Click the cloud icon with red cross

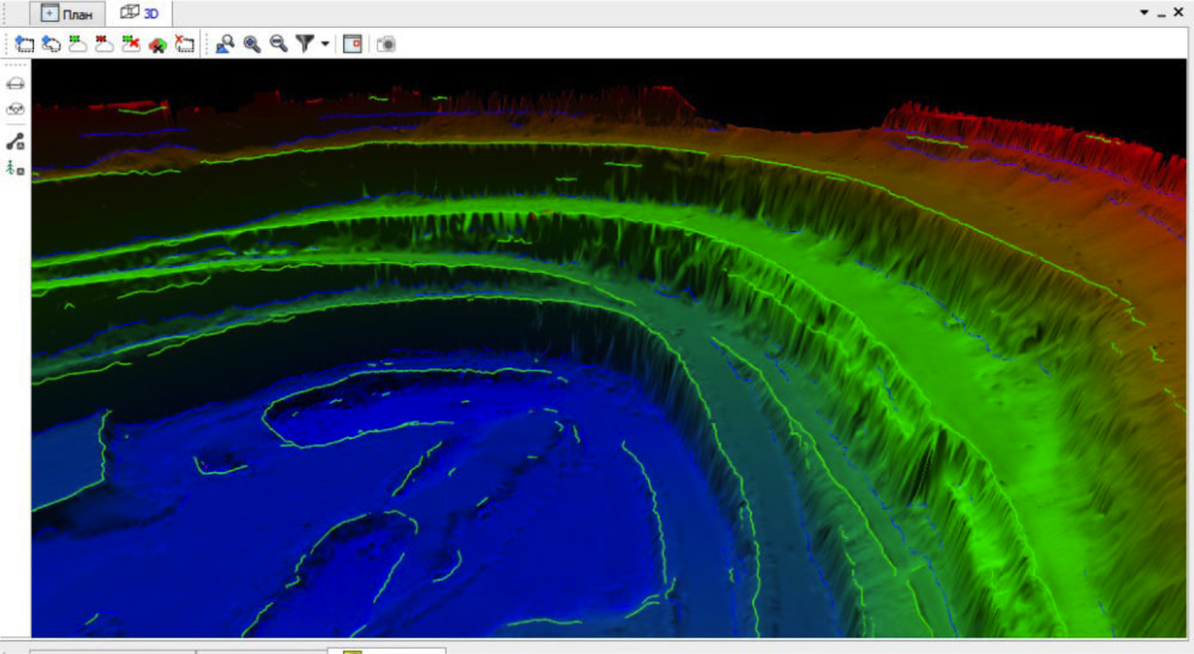point(130,44)
